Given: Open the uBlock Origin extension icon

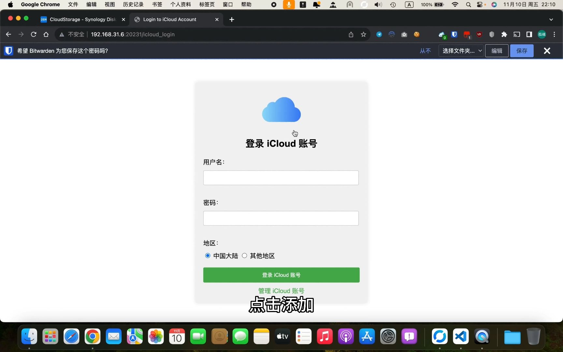Looking at the screenshot, I should point(479,34).
